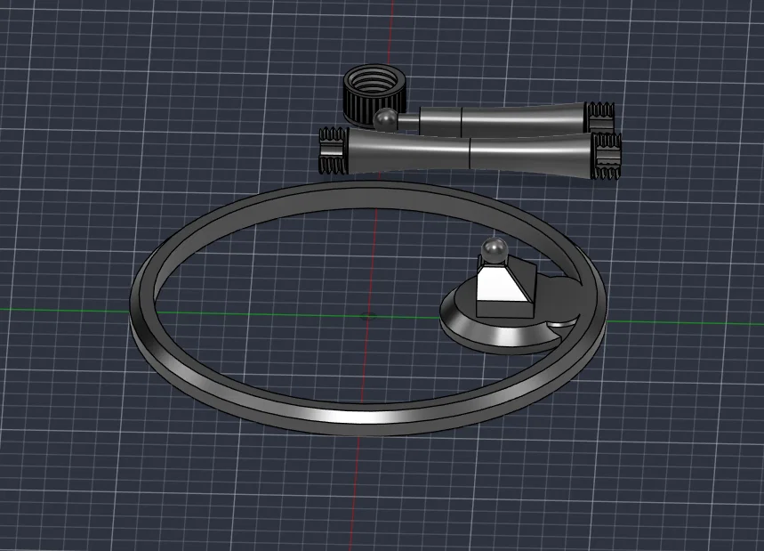Click the thin neck behind the upper rod's ball
This screenshot has width=764, height=551.
pos(409,119)
